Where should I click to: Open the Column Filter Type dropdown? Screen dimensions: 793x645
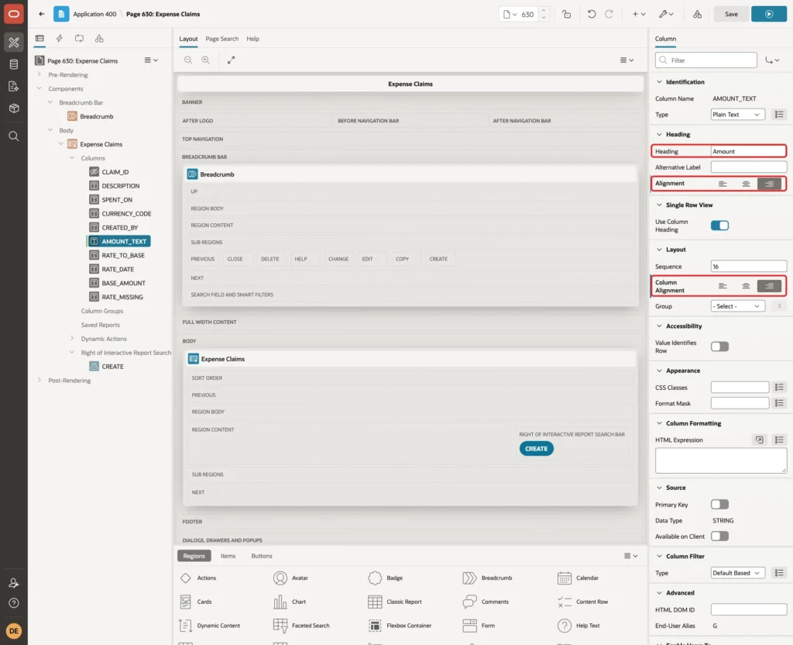[738, 573]
